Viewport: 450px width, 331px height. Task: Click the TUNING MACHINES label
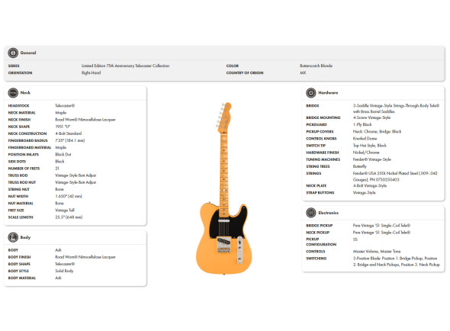pyautogui.click(x=323, y=159)
